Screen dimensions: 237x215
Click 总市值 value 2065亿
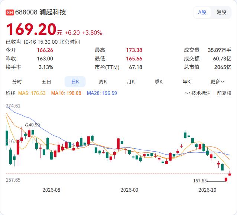[223, 67]
